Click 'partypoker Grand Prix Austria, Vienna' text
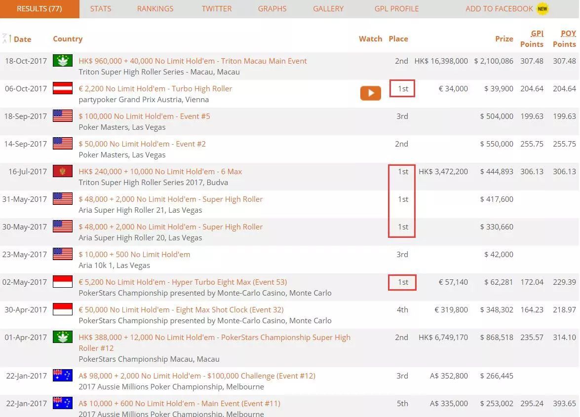This screenshot has width=580, height=417. point(144,100)
